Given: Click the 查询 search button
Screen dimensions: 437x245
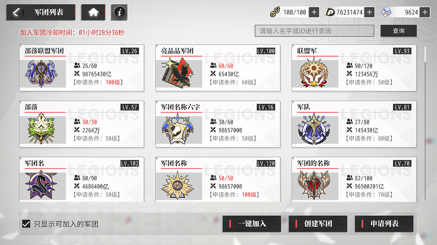Looking at the screenshot, I should (398, 31).
